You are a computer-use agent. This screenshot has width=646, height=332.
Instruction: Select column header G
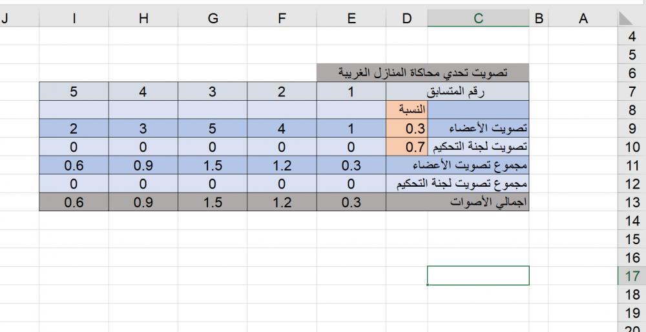[213, 19]
